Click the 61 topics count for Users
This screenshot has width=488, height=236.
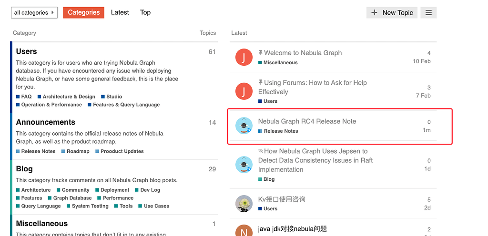coord(212,52)
